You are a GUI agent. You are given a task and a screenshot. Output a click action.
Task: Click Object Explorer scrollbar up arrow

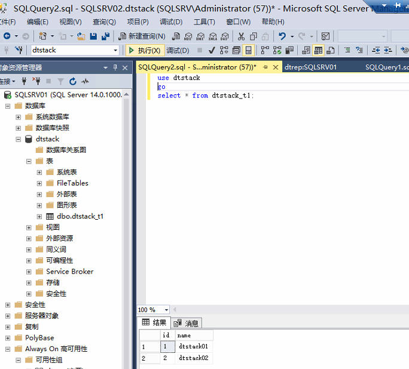(126, 94)
